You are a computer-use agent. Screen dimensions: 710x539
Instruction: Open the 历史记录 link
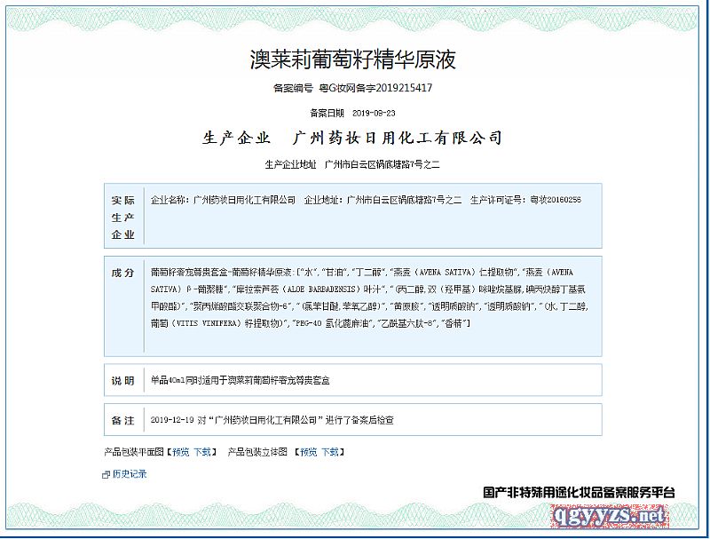tap(130, 474)
